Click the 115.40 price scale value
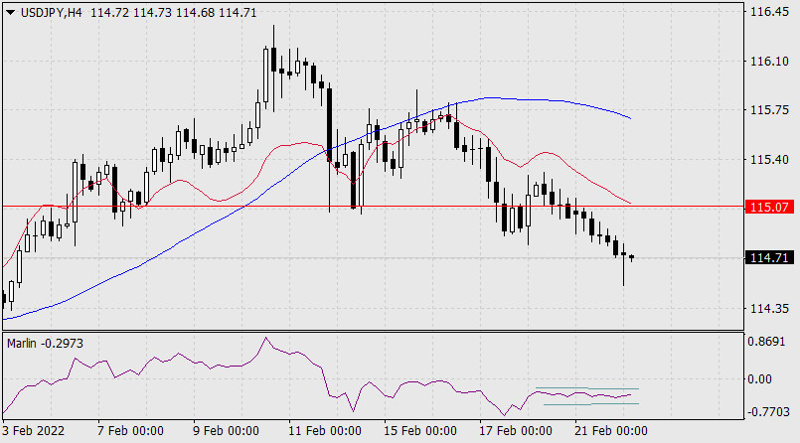Viewport: 800px width, 443px height. point(769,160)
